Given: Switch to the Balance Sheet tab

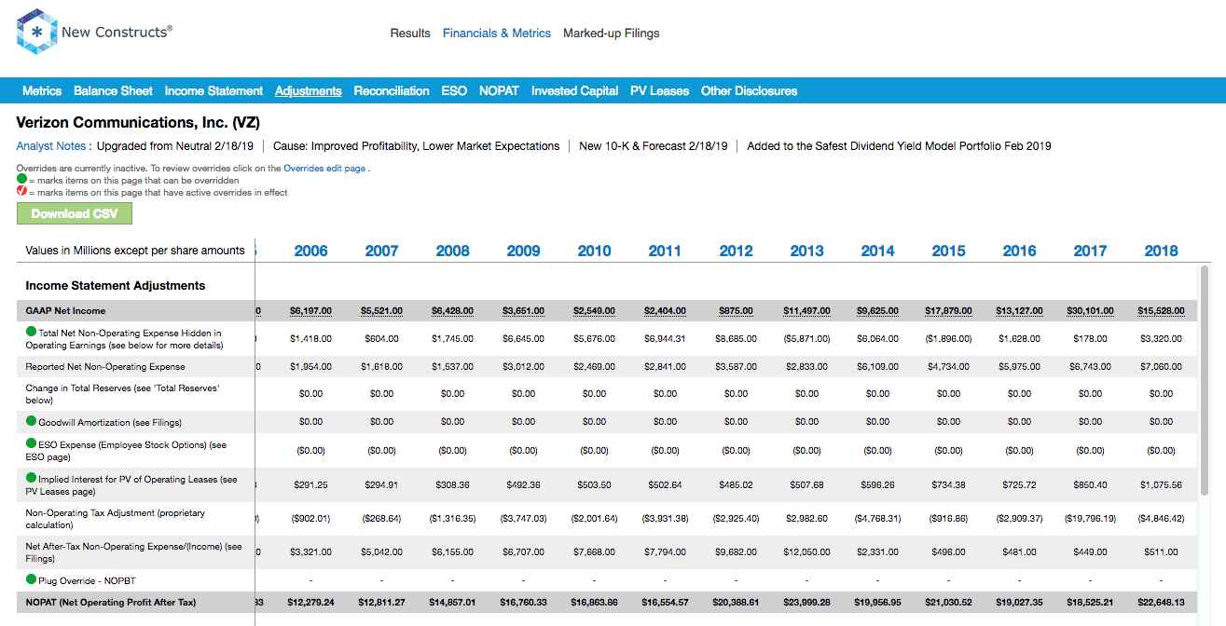Looking at the screenshot, I should coord(113,90).
